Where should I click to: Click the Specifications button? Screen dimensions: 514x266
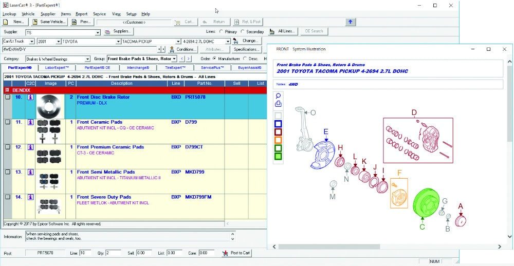click(247, 49)
